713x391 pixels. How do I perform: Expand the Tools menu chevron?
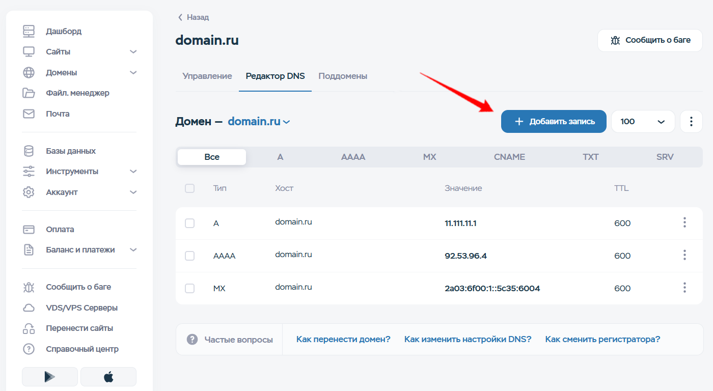click(x=133, y=172)
